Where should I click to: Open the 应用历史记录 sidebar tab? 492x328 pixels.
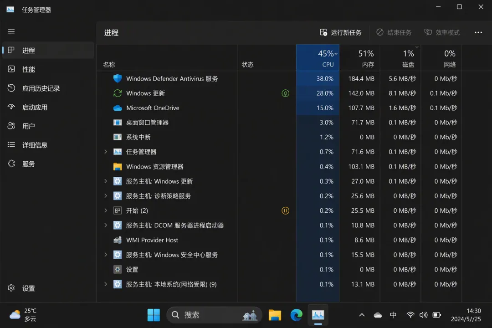48,88
